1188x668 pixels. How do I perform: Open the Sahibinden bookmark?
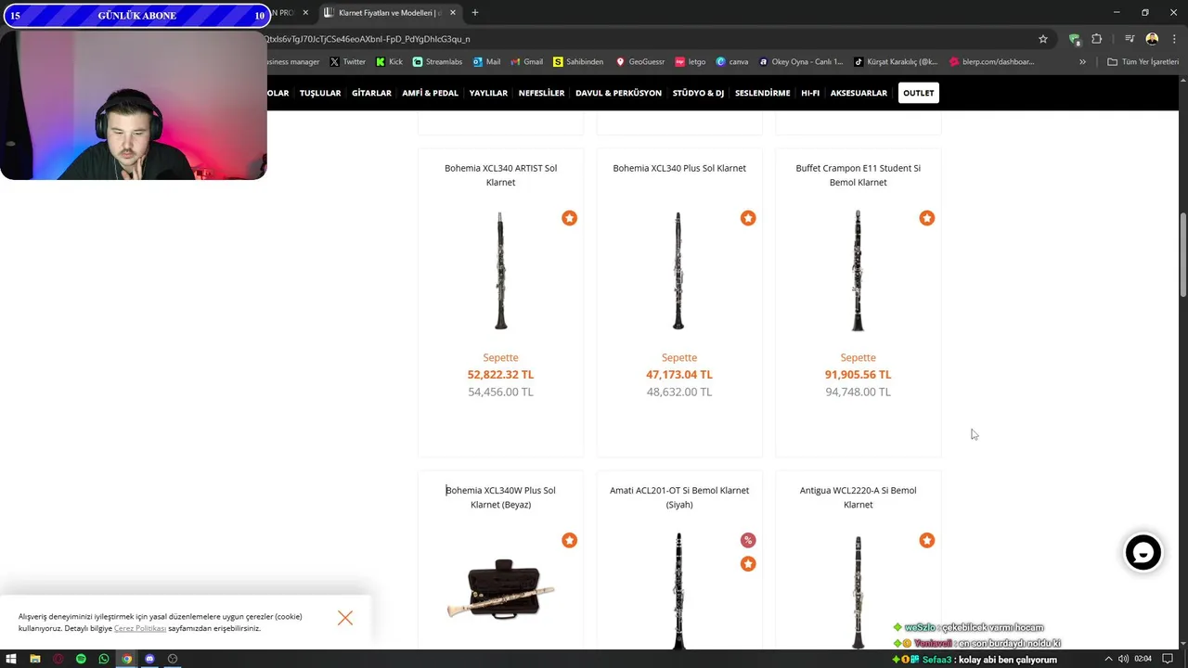click(x=578, y=62)
